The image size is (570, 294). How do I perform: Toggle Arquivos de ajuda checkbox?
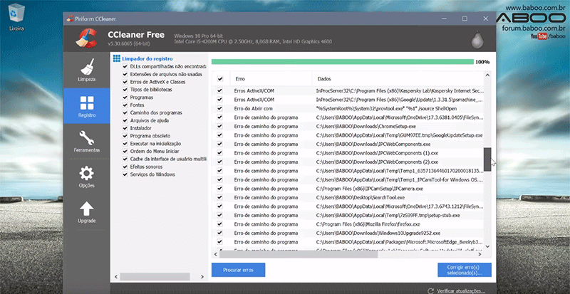125,120
